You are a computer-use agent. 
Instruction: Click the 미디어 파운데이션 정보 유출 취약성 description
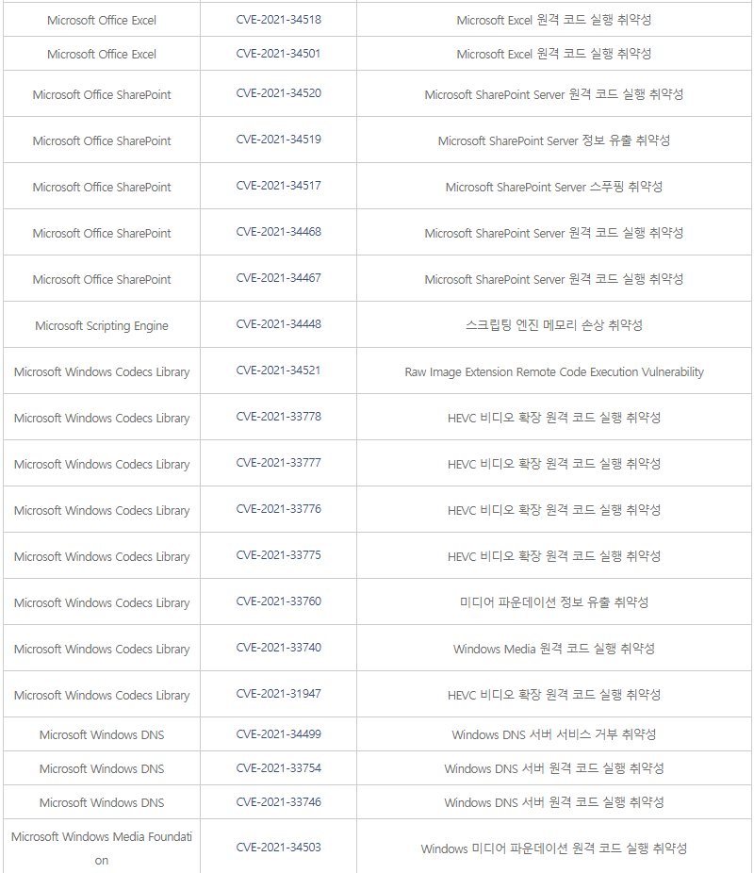tap(553, 602)
